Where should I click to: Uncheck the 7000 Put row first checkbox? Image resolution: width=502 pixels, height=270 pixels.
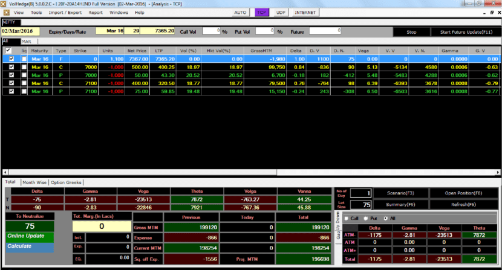point(11,75)
